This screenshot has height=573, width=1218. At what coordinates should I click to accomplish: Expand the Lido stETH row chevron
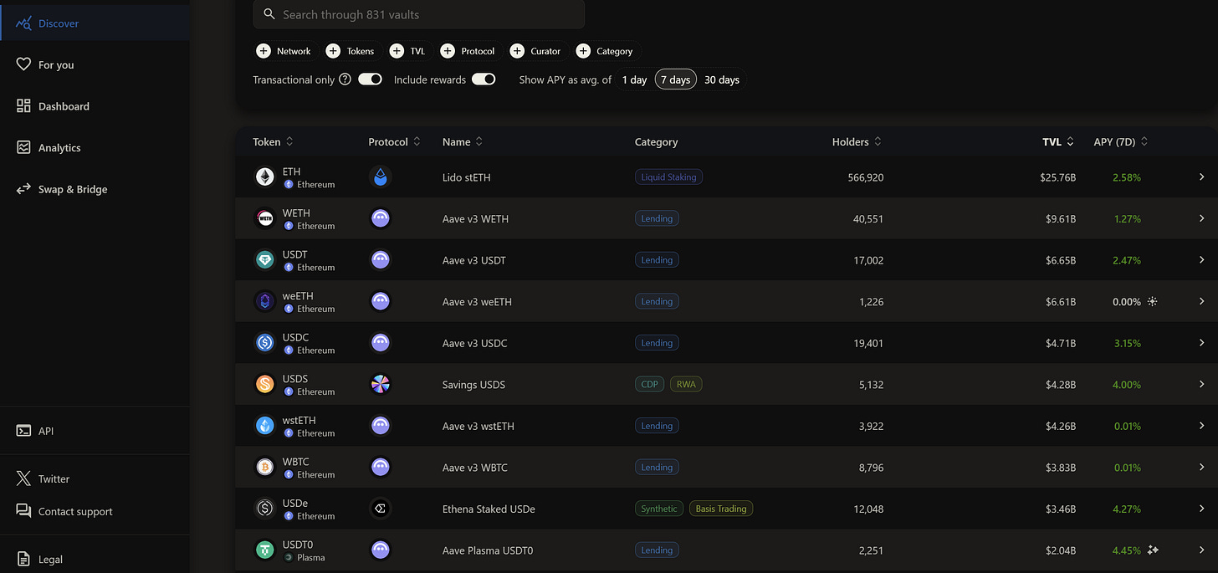click(x=1202, y=177)
